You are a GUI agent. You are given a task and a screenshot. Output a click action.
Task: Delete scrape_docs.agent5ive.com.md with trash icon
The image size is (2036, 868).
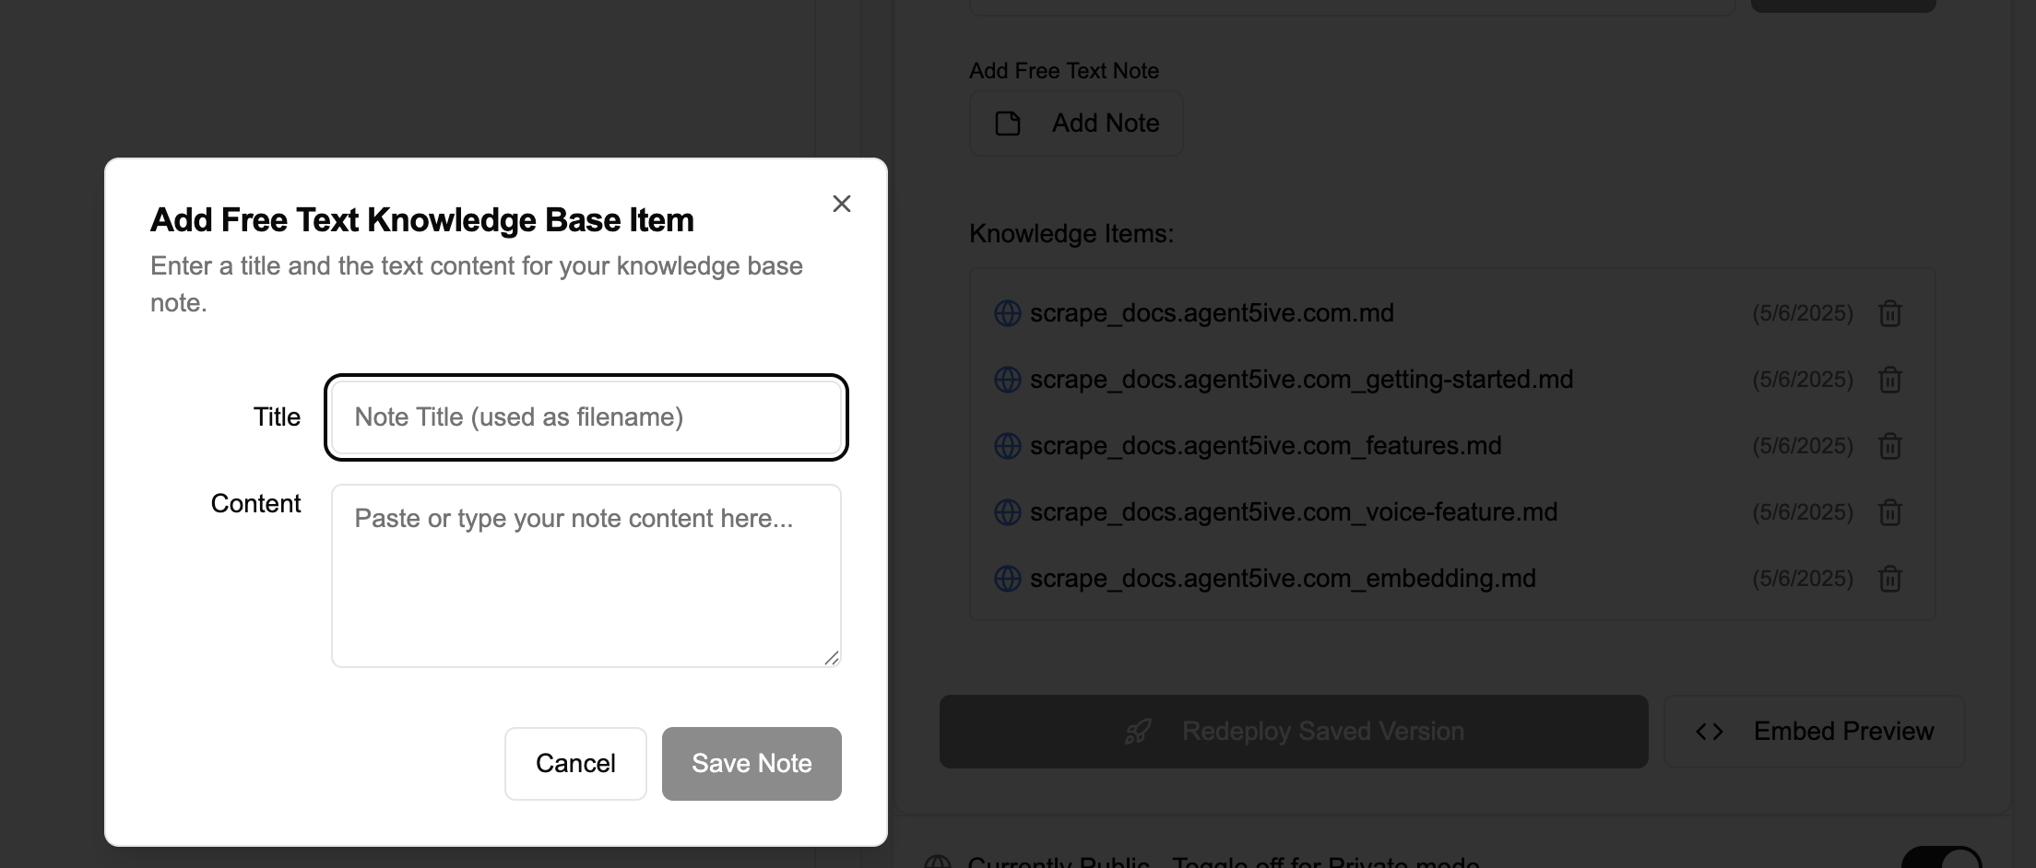pos(1889,314)
